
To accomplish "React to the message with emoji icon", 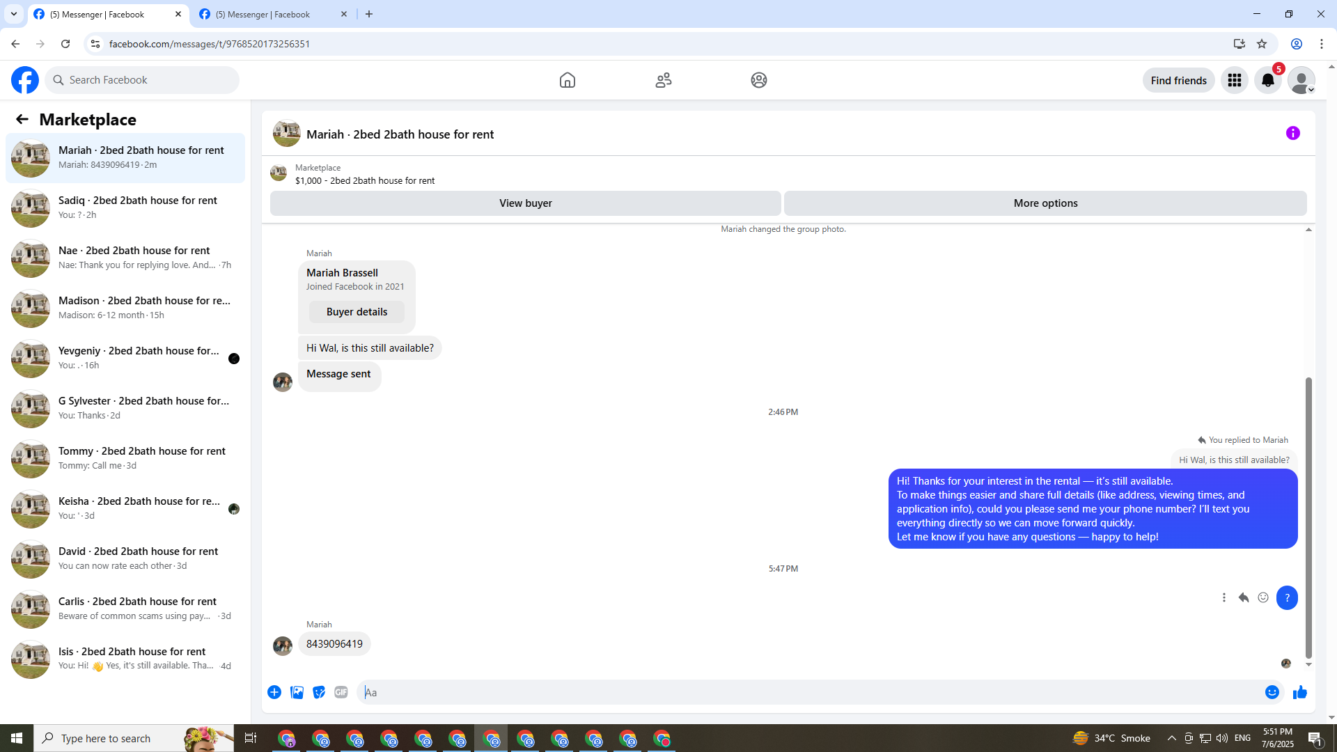I will pos(1263,597).
